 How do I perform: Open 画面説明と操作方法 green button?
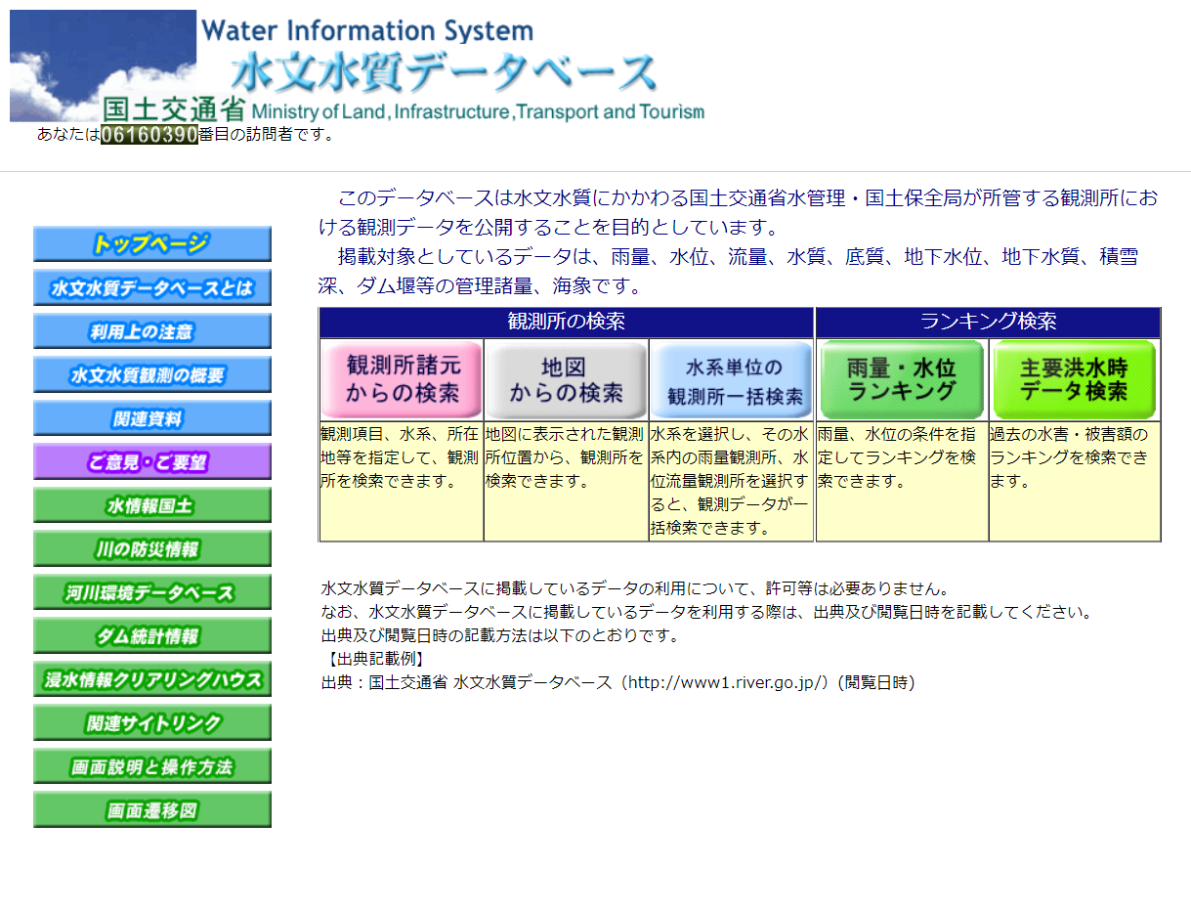[152, 766]
